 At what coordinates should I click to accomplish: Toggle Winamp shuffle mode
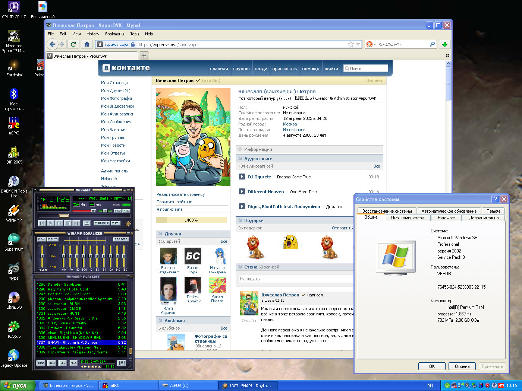[102, 223]
